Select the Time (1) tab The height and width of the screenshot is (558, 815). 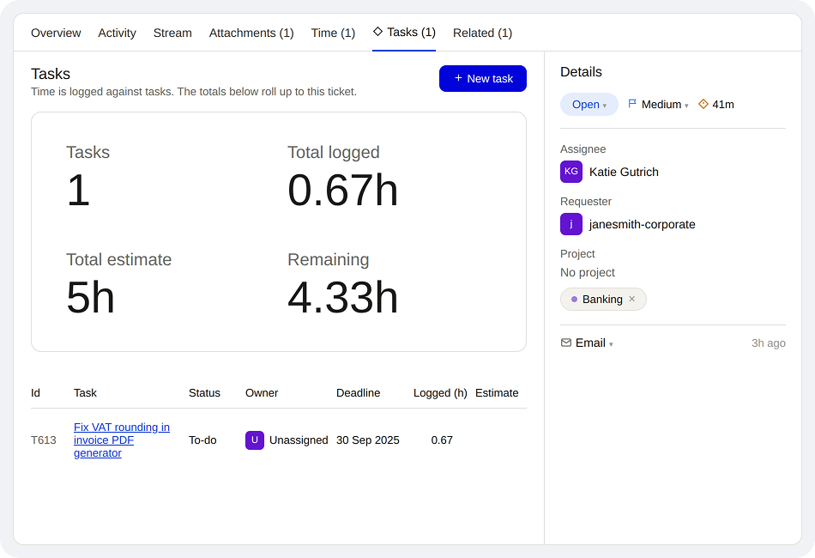click(x=333, y=33)
